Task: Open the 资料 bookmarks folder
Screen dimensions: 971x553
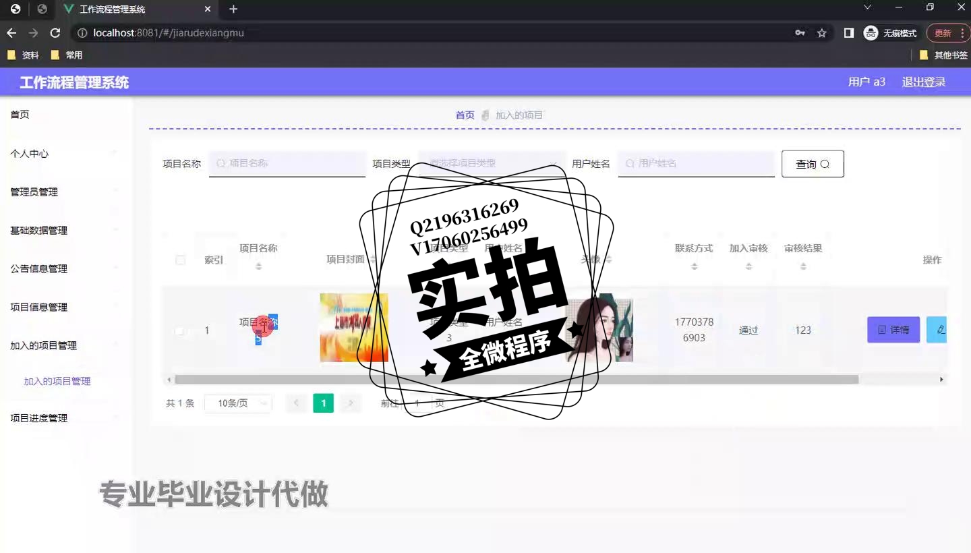Action: coord(24,55)
